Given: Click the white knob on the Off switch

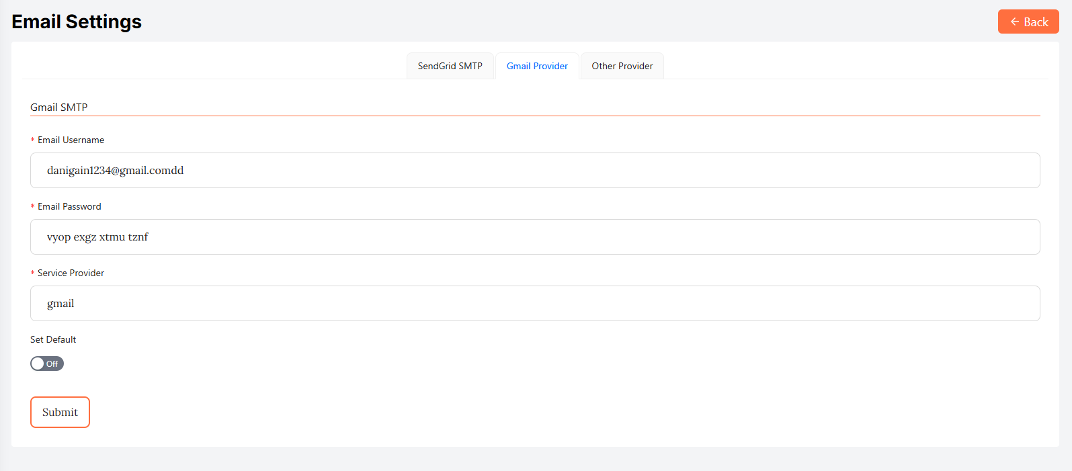Looking at the screenshot, I should (x=38, y=363).
